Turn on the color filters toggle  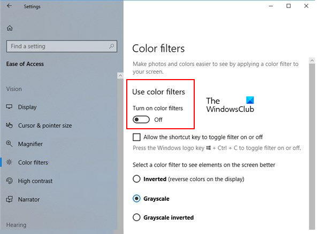click(141, 120)
